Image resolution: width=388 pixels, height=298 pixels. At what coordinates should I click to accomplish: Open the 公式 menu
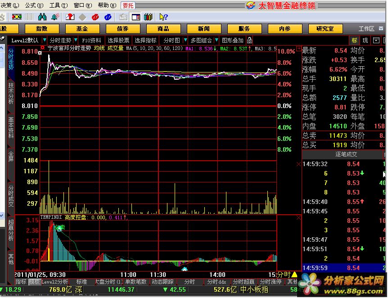coord(34,5)
